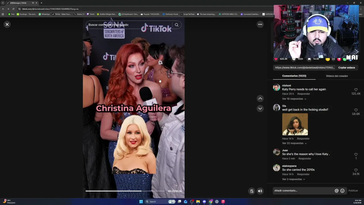364x205 pixels.
Task: Go back using the browser back arrow
Action: (3, 9)
